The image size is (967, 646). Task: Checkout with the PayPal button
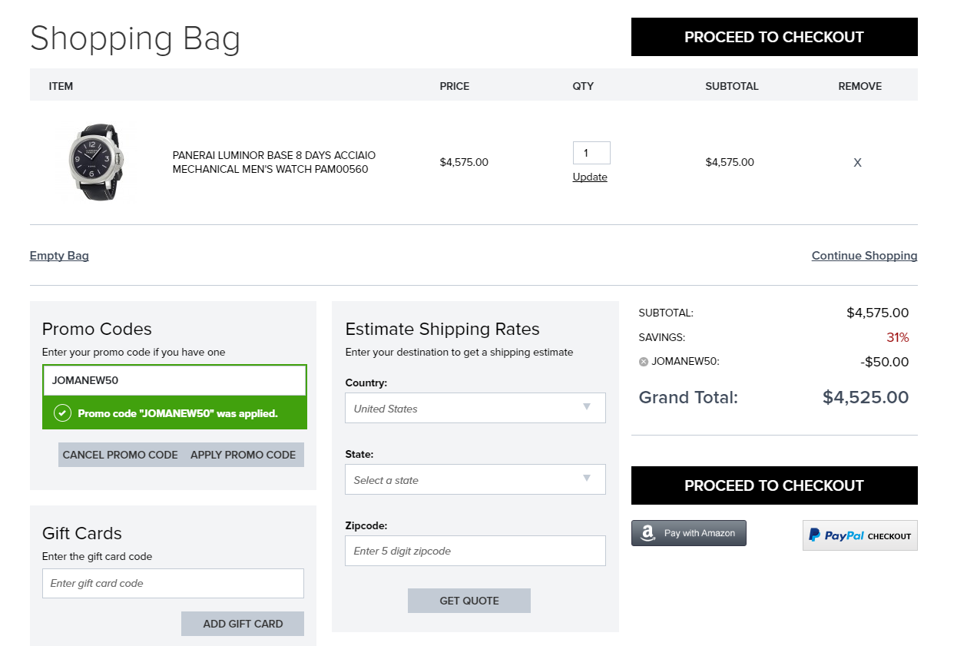click(x=860, y=535)
